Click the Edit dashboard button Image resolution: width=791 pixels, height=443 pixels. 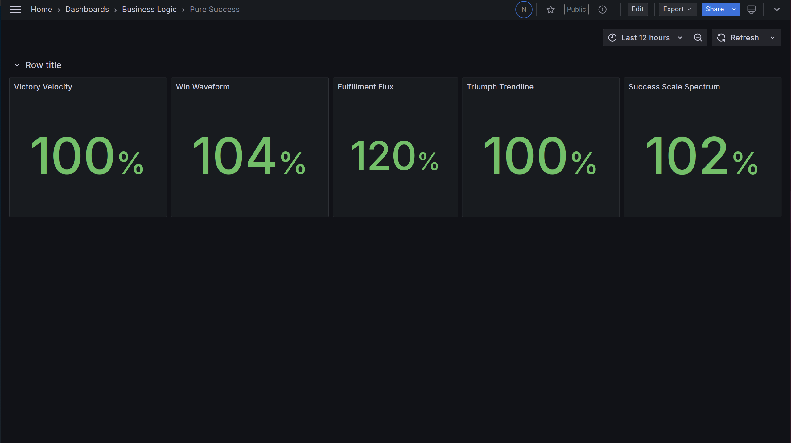637,10
